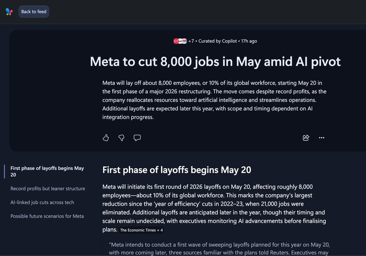Click the Reuters quote block text
Viewport: 366px width, 256px height.
(x=219, y=249)
